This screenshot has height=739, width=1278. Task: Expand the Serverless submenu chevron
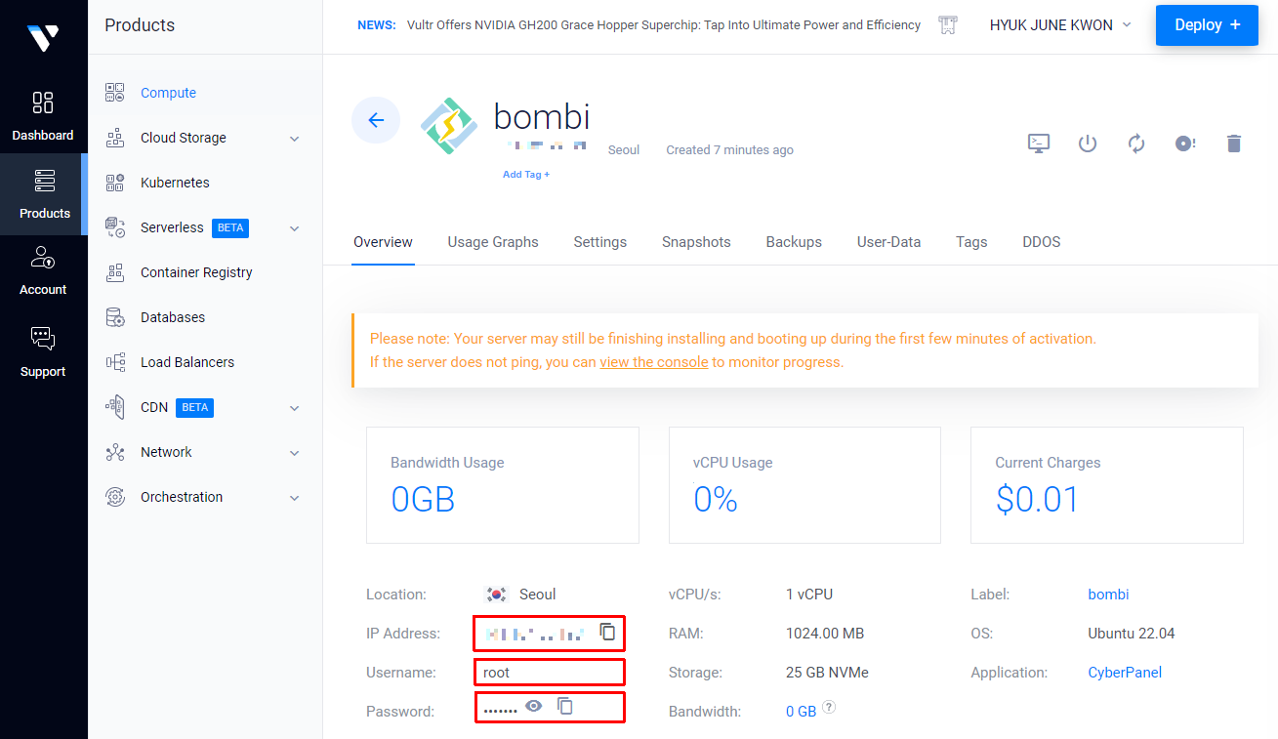click(x=295, y=228)
